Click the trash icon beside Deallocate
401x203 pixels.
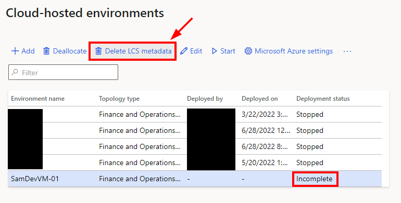(x=46, y=51)
